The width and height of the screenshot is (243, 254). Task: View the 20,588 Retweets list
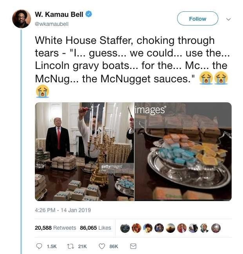tap(55, 228)
